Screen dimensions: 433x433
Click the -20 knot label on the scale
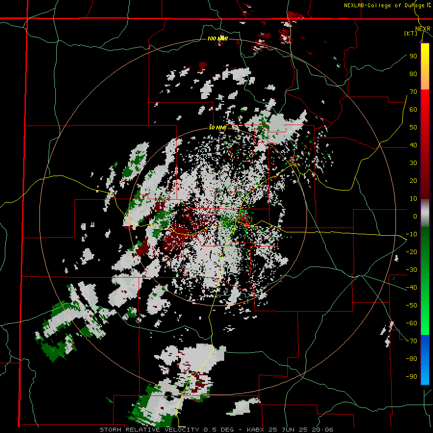point(411,252)
